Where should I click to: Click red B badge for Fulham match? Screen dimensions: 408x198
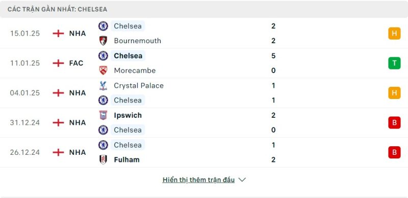394,152
